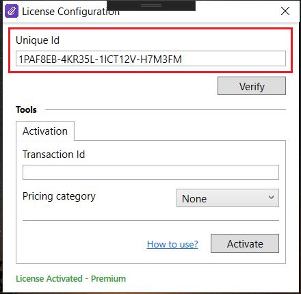
Task: Focus the Unique Id text field
Action: point(150,59)
